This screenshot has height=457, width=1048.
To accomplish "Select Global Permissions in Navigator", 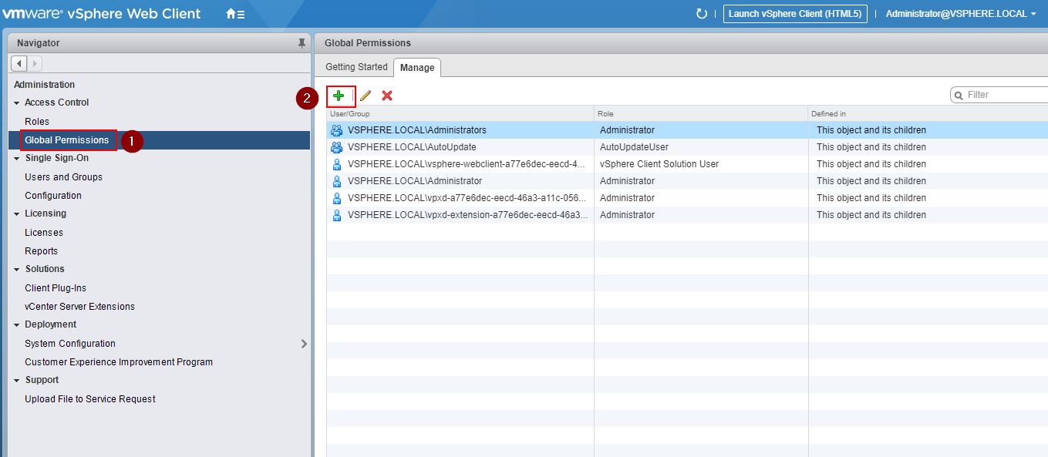I will tap(67, 140).
